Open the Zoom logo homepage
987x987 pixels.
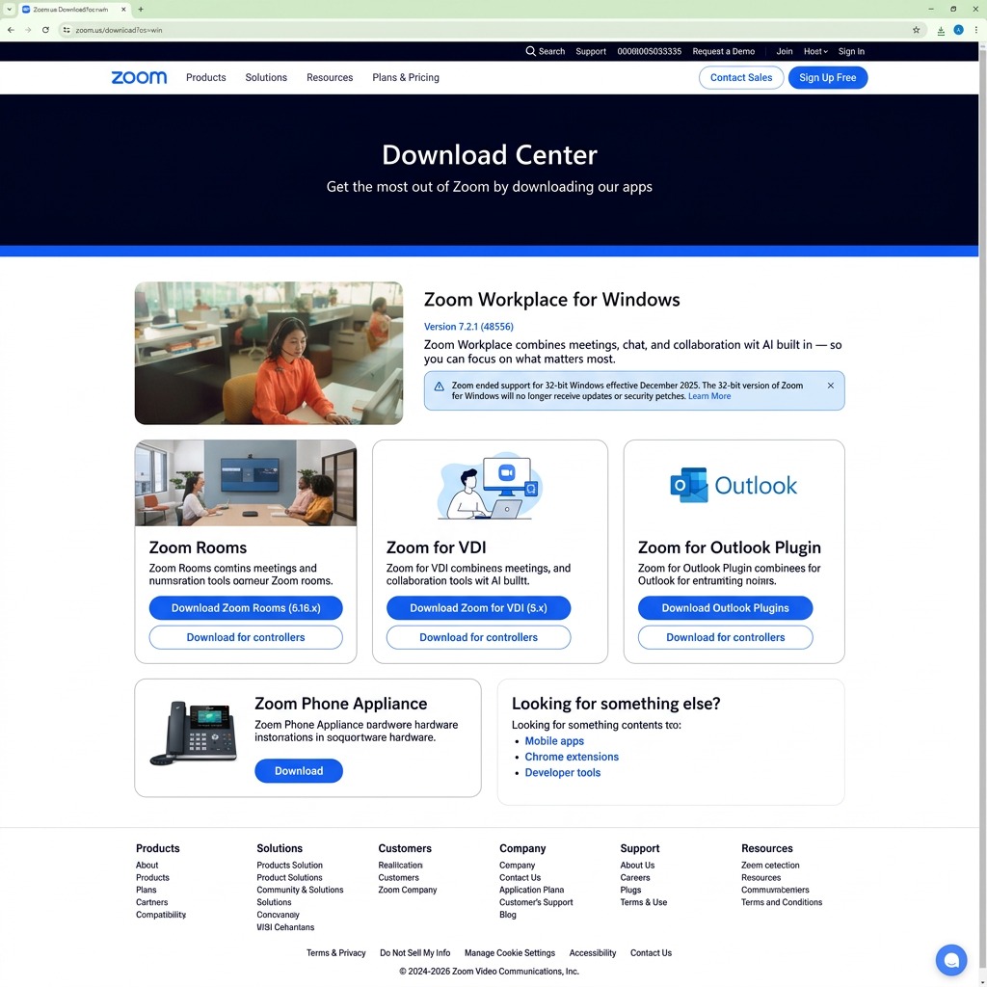pyautogui.click(x=139, y=77)
